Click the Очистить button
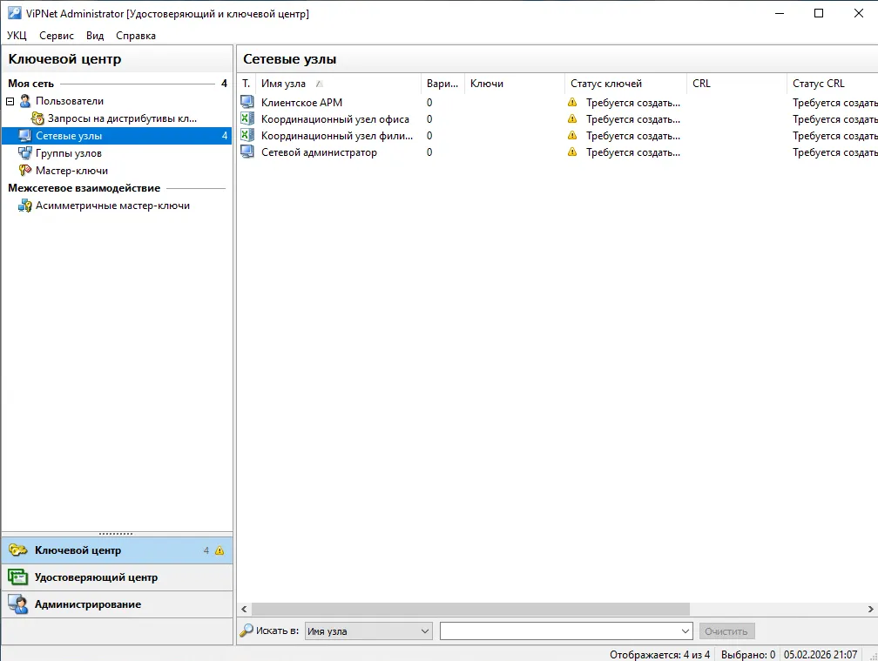This screenshot has height=661, width=878. [x=726, y=631]
